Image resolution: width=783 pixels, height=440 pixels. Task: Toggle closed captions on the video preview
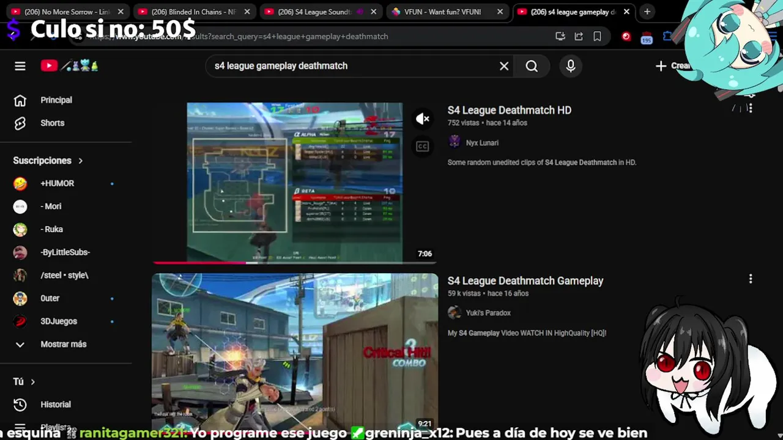coord(423,146)
